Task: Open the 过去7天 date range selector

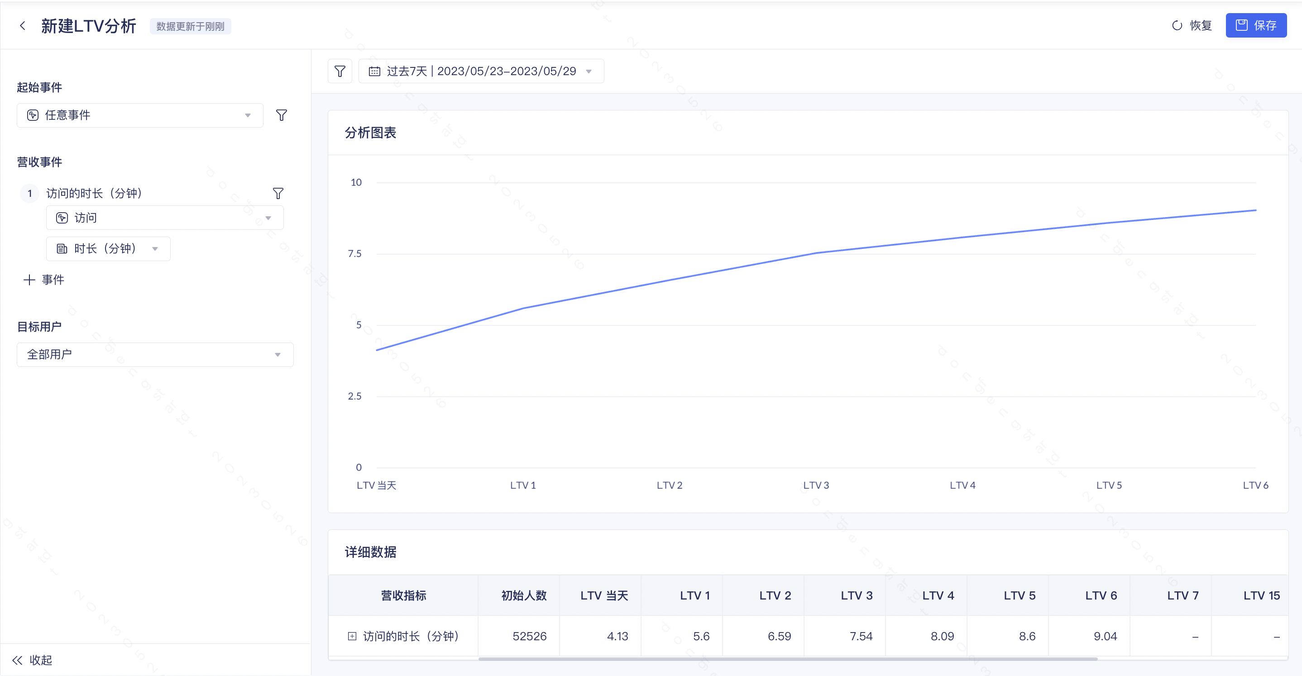Action: point(481,71)
